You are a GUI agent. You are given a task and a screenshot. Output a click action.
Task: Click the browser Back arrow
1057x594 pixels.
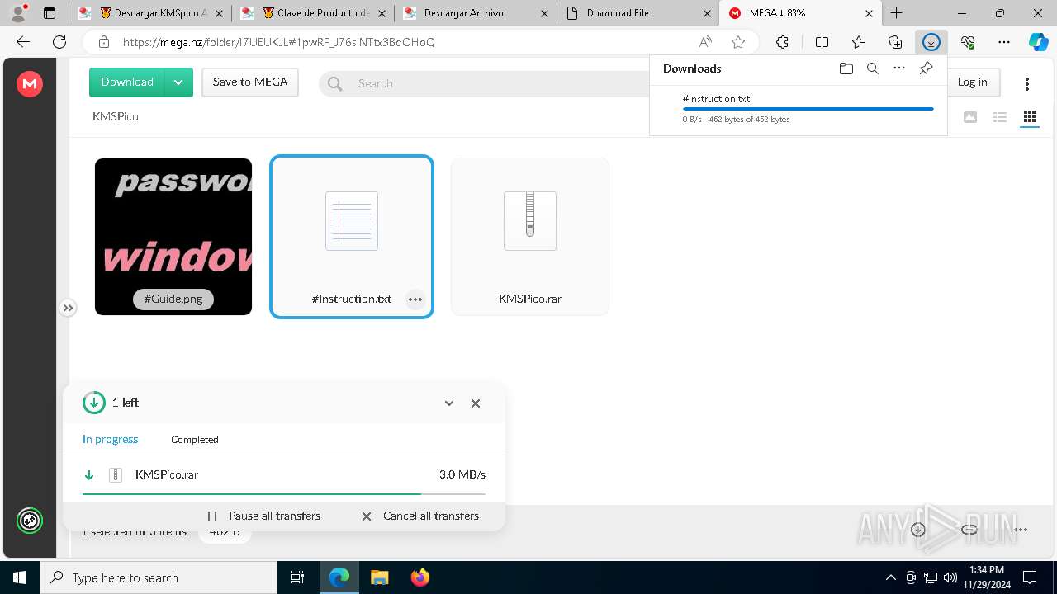23,42
